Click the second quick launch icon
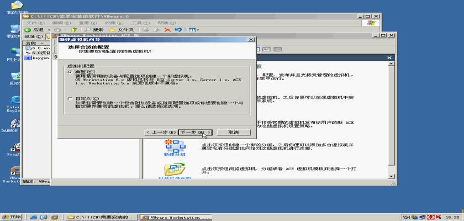Image resolution: width=464 pixels, height=221 pixels. (44, 217)
